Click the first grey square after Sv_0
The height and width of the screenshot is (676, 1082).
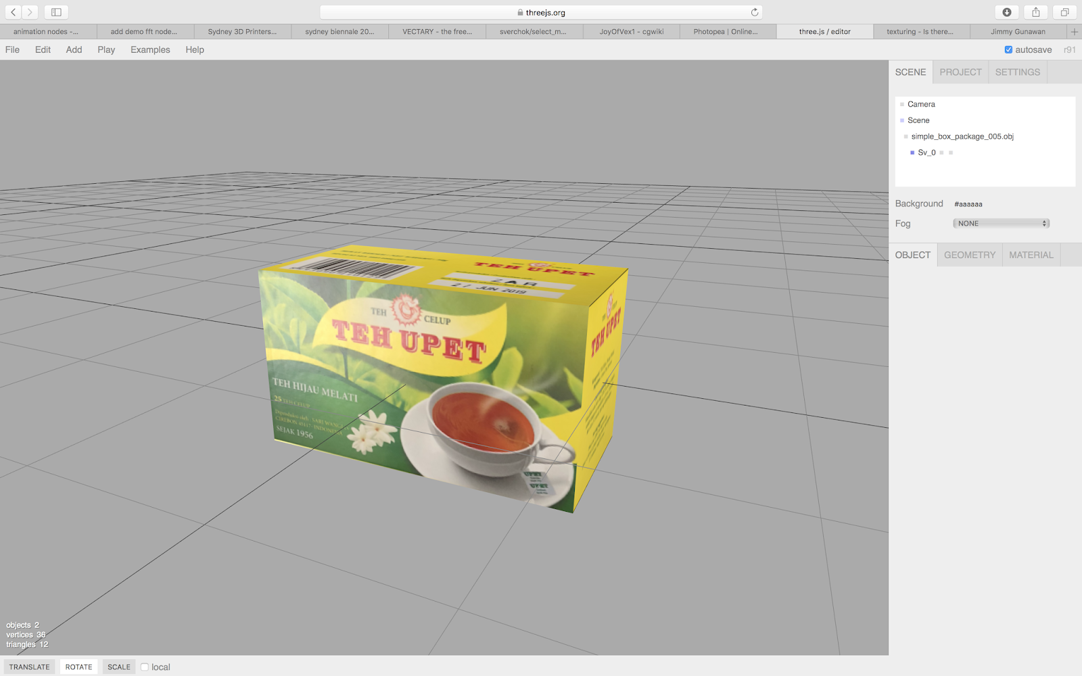[x=941, y=153]
